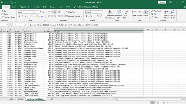
Task: Align text to the right
Action: click(x=55, y=16)
